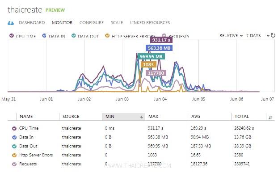Open the metrics table search icon

pyautogui.click(x=270, y=117)
